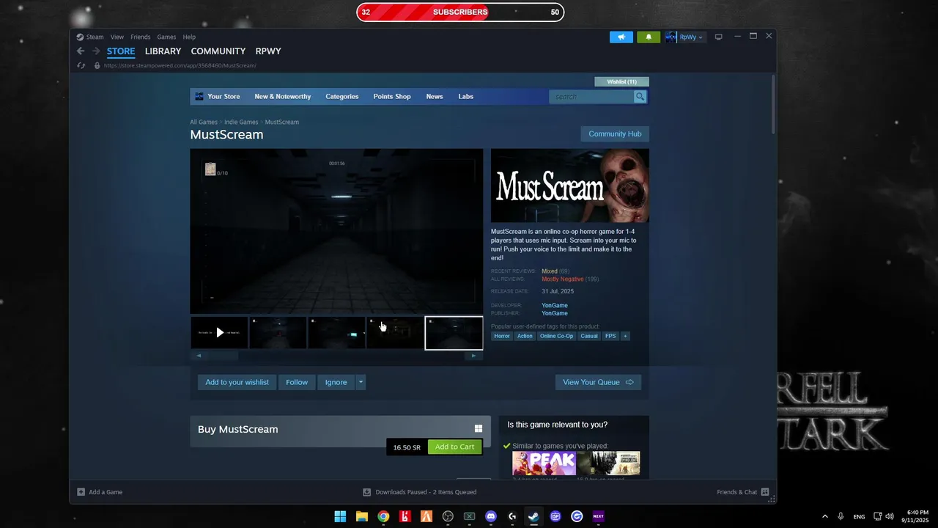Image resolution: width=938 pixels, height=528 pixels.
Task: Click Add to your wishlist
Action: tap(237, 382)
